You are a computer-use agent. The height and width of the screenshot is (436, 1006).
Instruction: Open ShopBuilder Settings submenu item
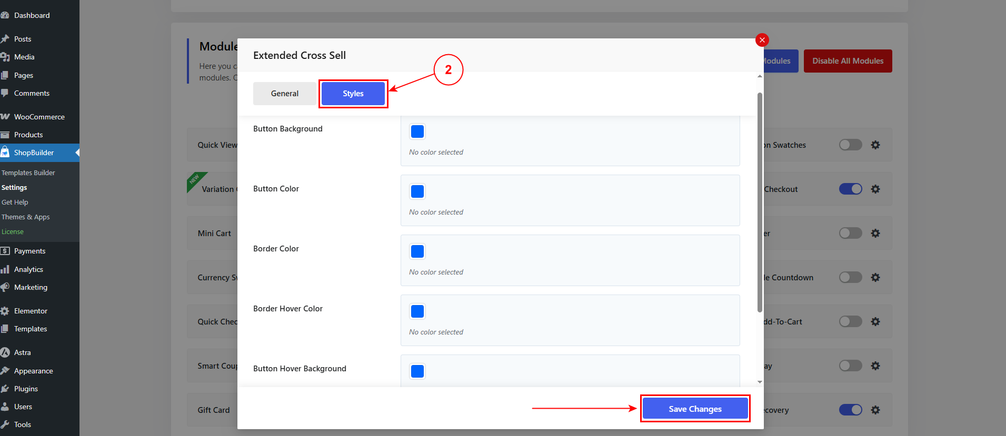point(14,187)
